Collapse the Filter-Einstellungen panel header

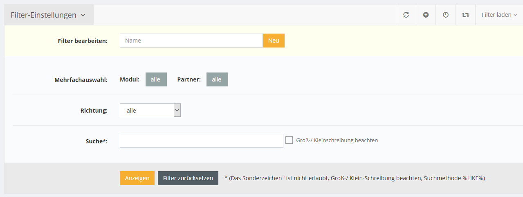pyautogui.click(x=48, y=15)
